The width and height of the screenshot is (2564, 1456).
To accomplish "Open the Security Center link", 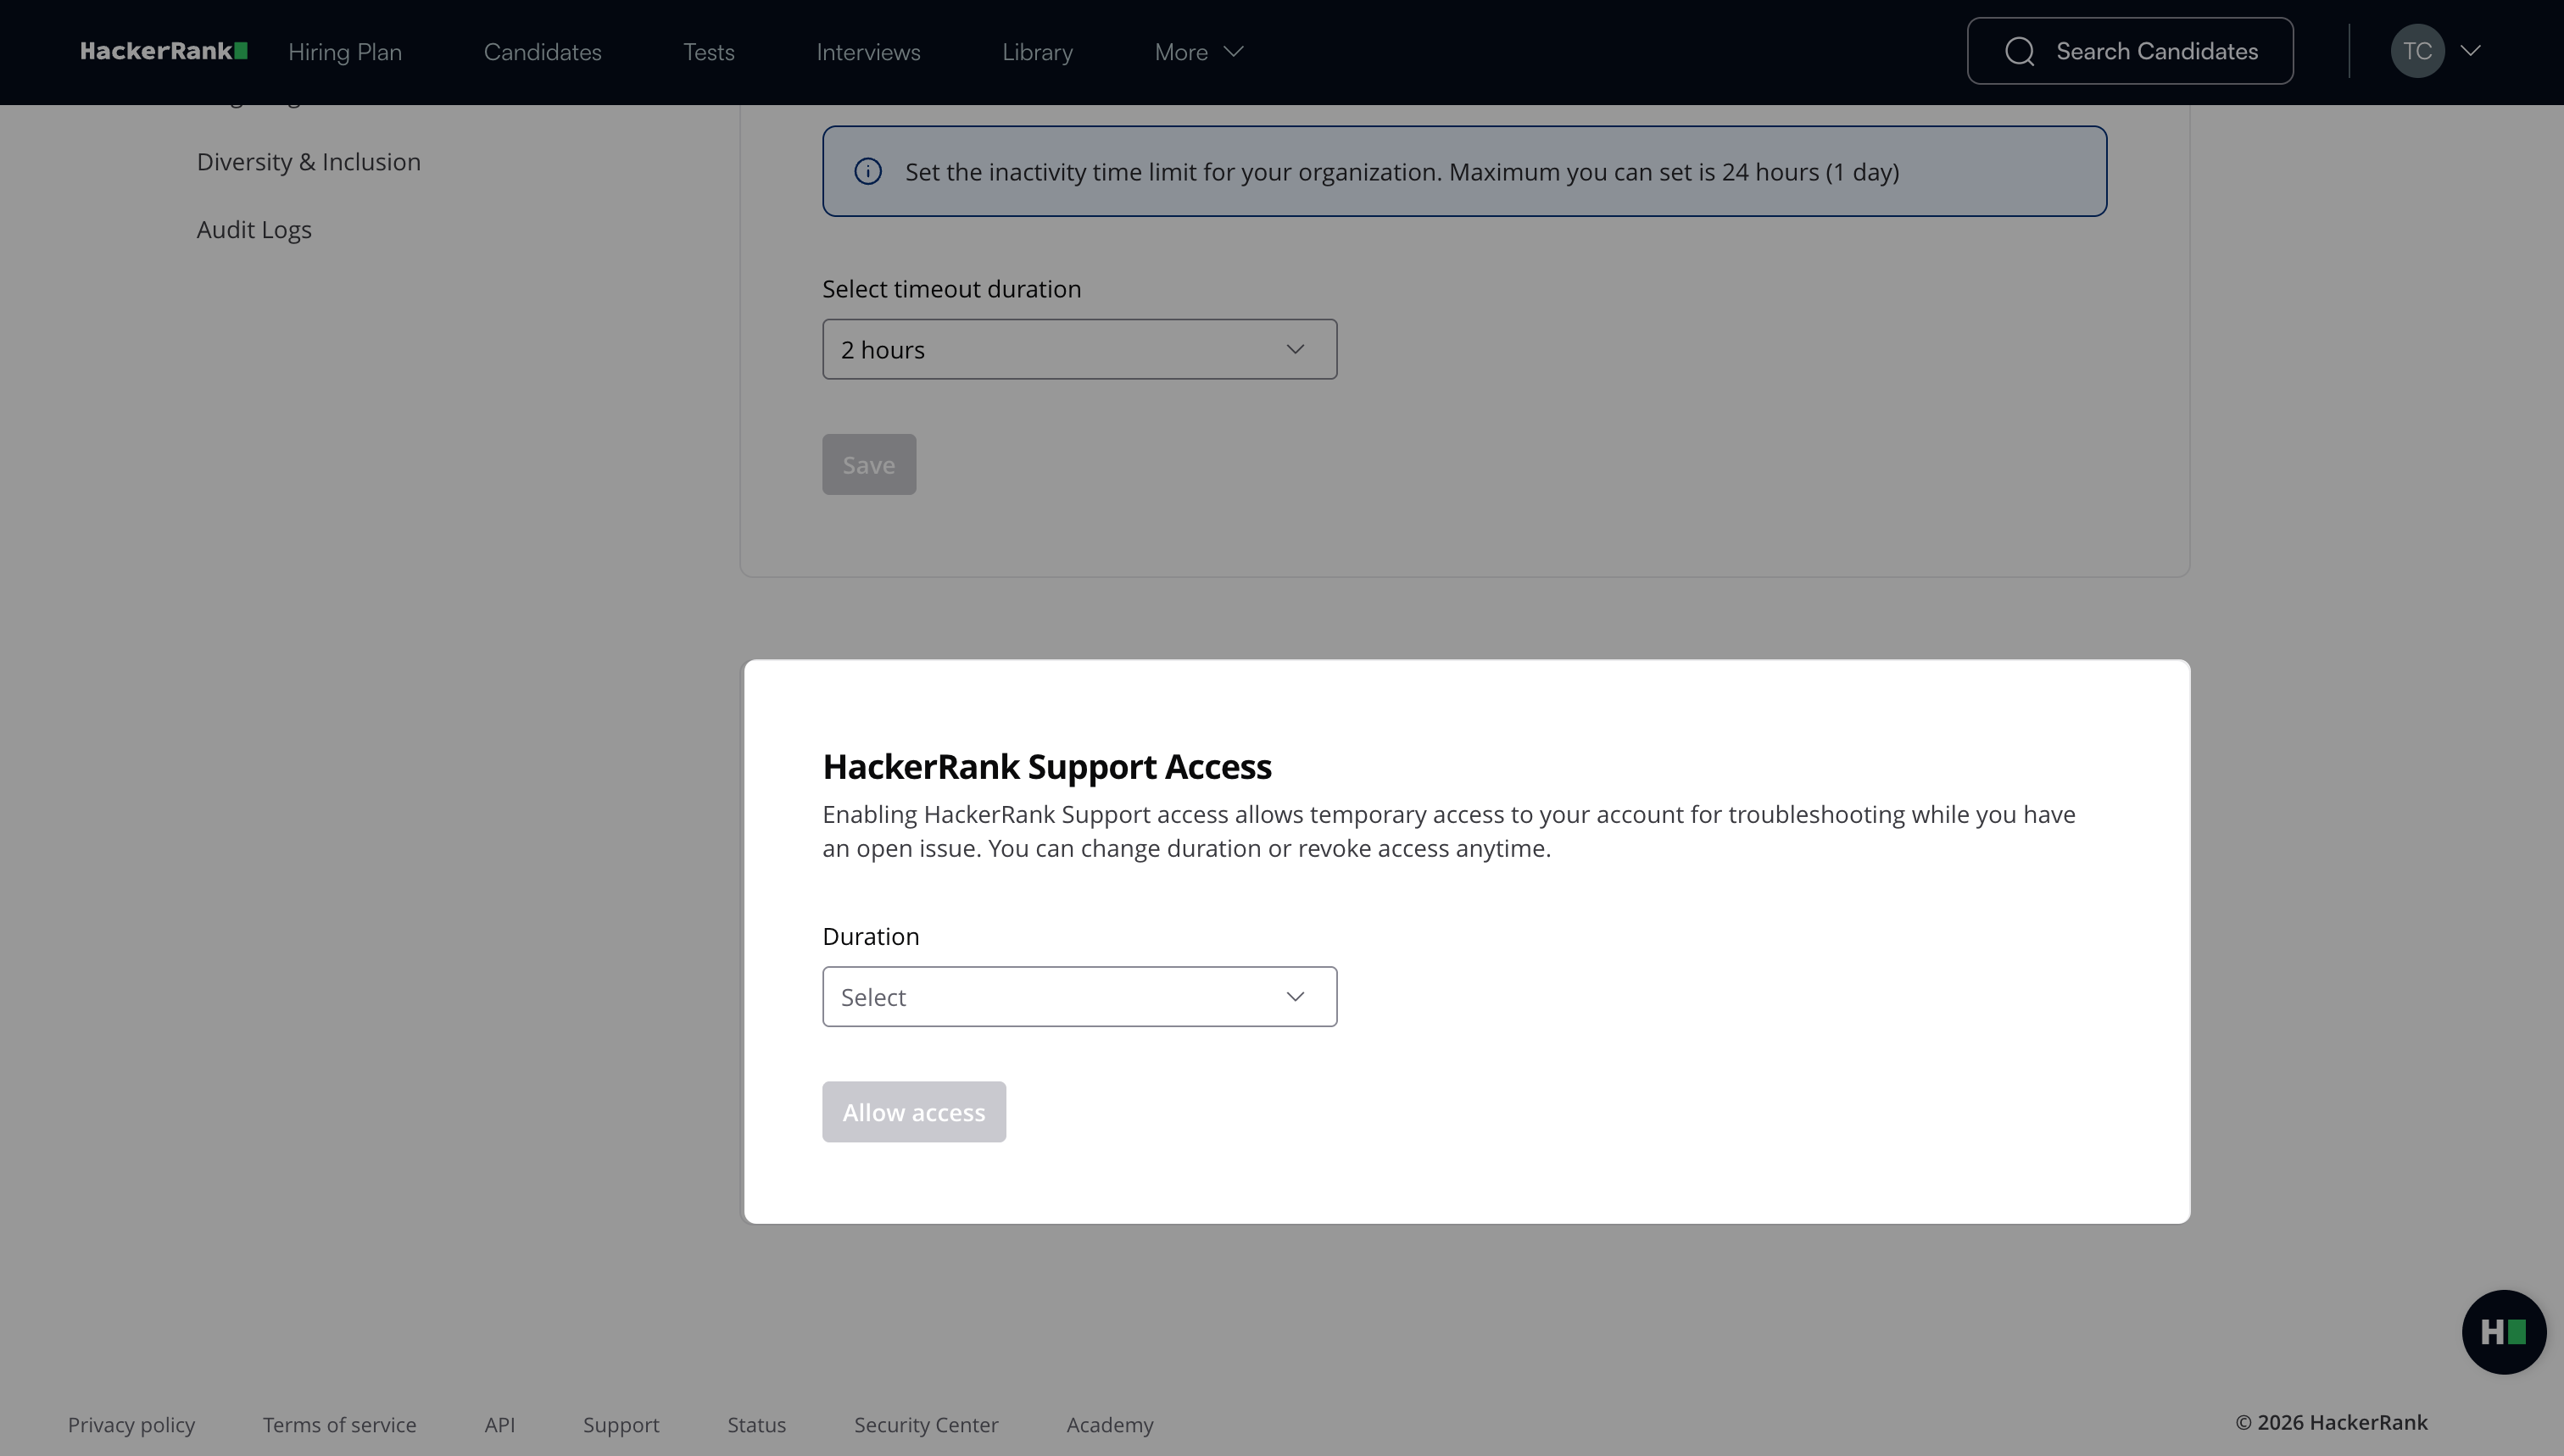I will [925, 1425].
